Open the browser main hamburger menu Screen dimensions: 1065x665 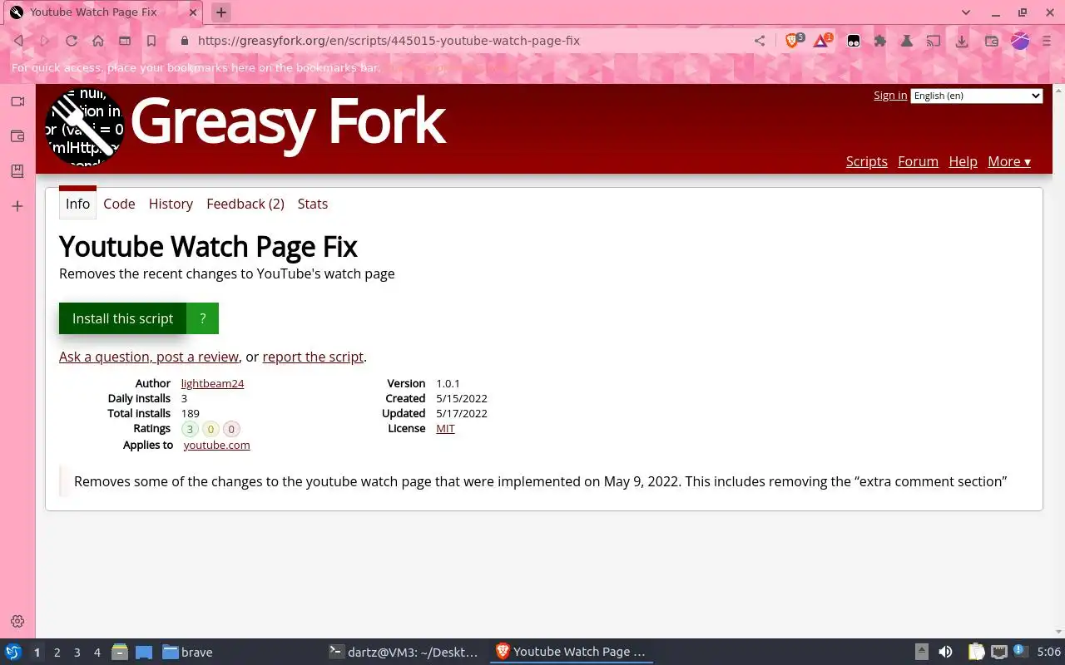[x=1047, y=41]
